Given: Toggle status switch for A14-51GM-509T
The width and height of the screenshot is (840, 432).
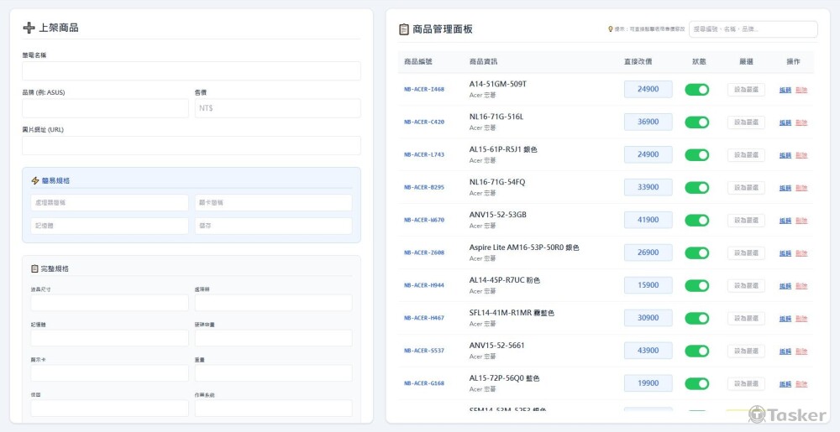Looking at the screenshot, I should (x=696, y=90).
